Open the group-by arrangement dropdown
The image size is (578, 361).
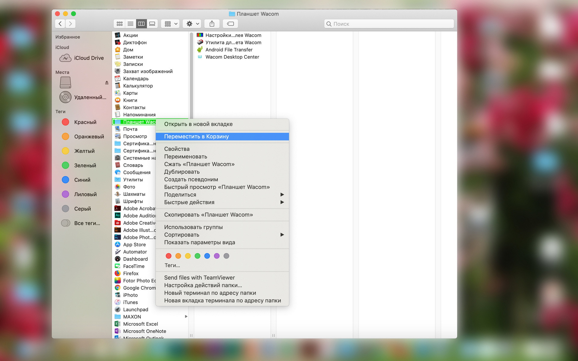[x=171, y=24]
